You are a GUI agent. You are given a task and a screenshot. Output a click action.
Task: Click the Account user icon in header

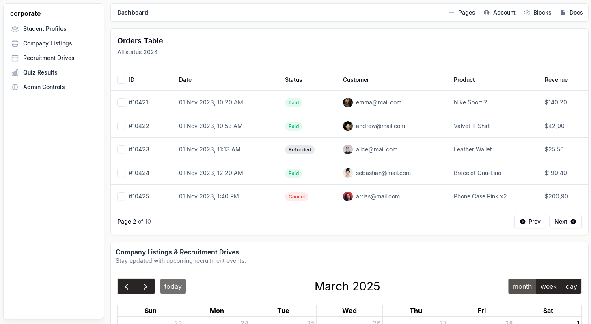click(x=487, y=13)
